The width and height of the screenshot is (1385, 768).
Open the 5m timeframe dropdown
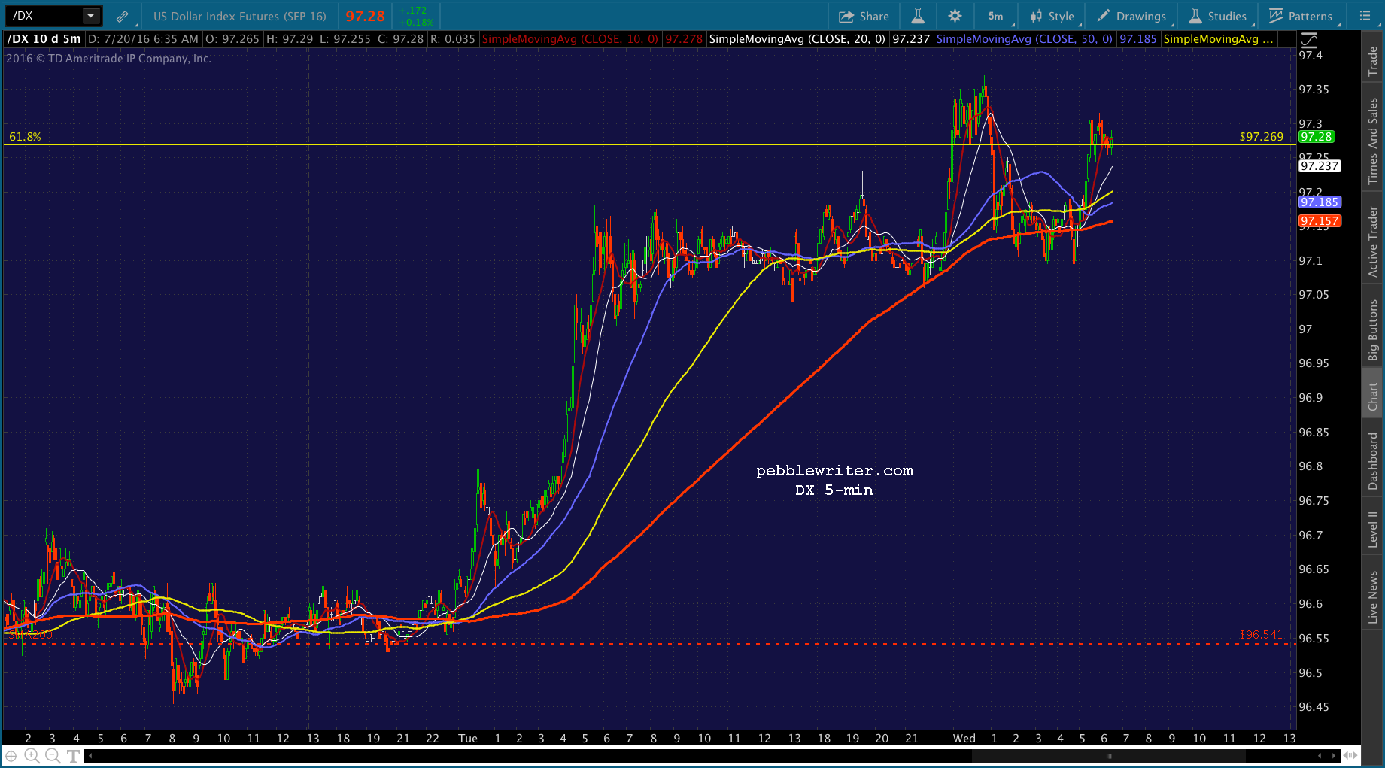(996, 16)
